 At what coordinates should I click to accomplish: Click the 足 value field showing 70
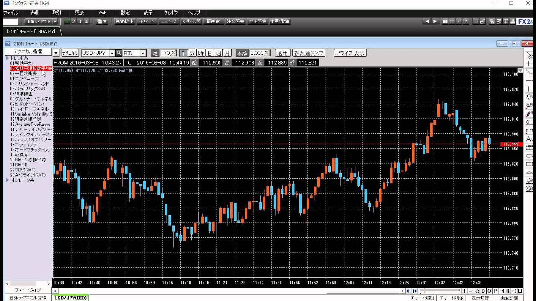tap(168, 53)
